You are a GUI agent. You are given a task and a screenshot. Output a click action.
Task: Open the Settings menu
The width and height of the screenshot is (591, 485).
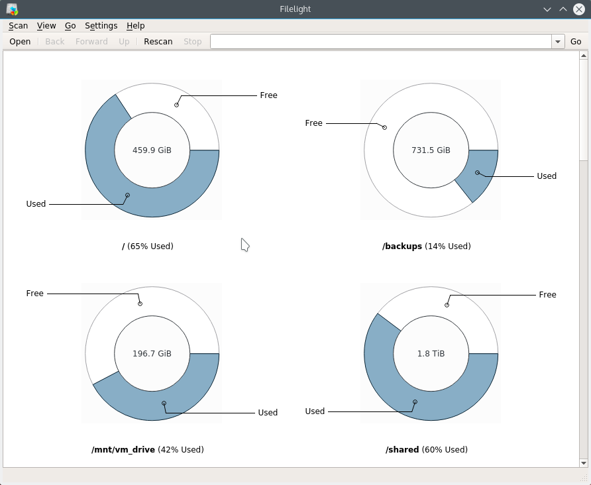click(x=101, y=25)
